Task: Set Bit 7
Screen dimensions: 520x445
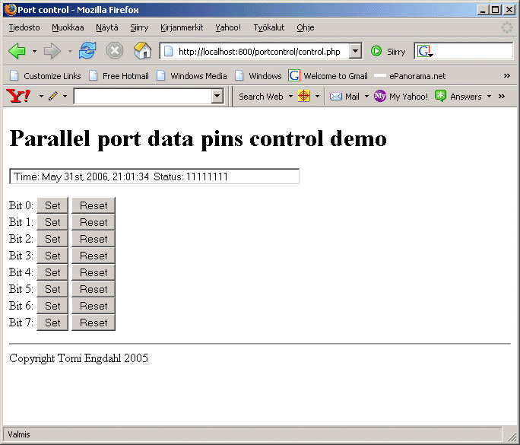Action: (52, 323)
